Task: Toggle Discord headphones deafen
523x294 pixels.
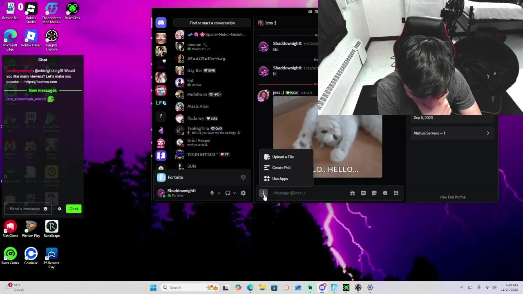Action: 228,193
